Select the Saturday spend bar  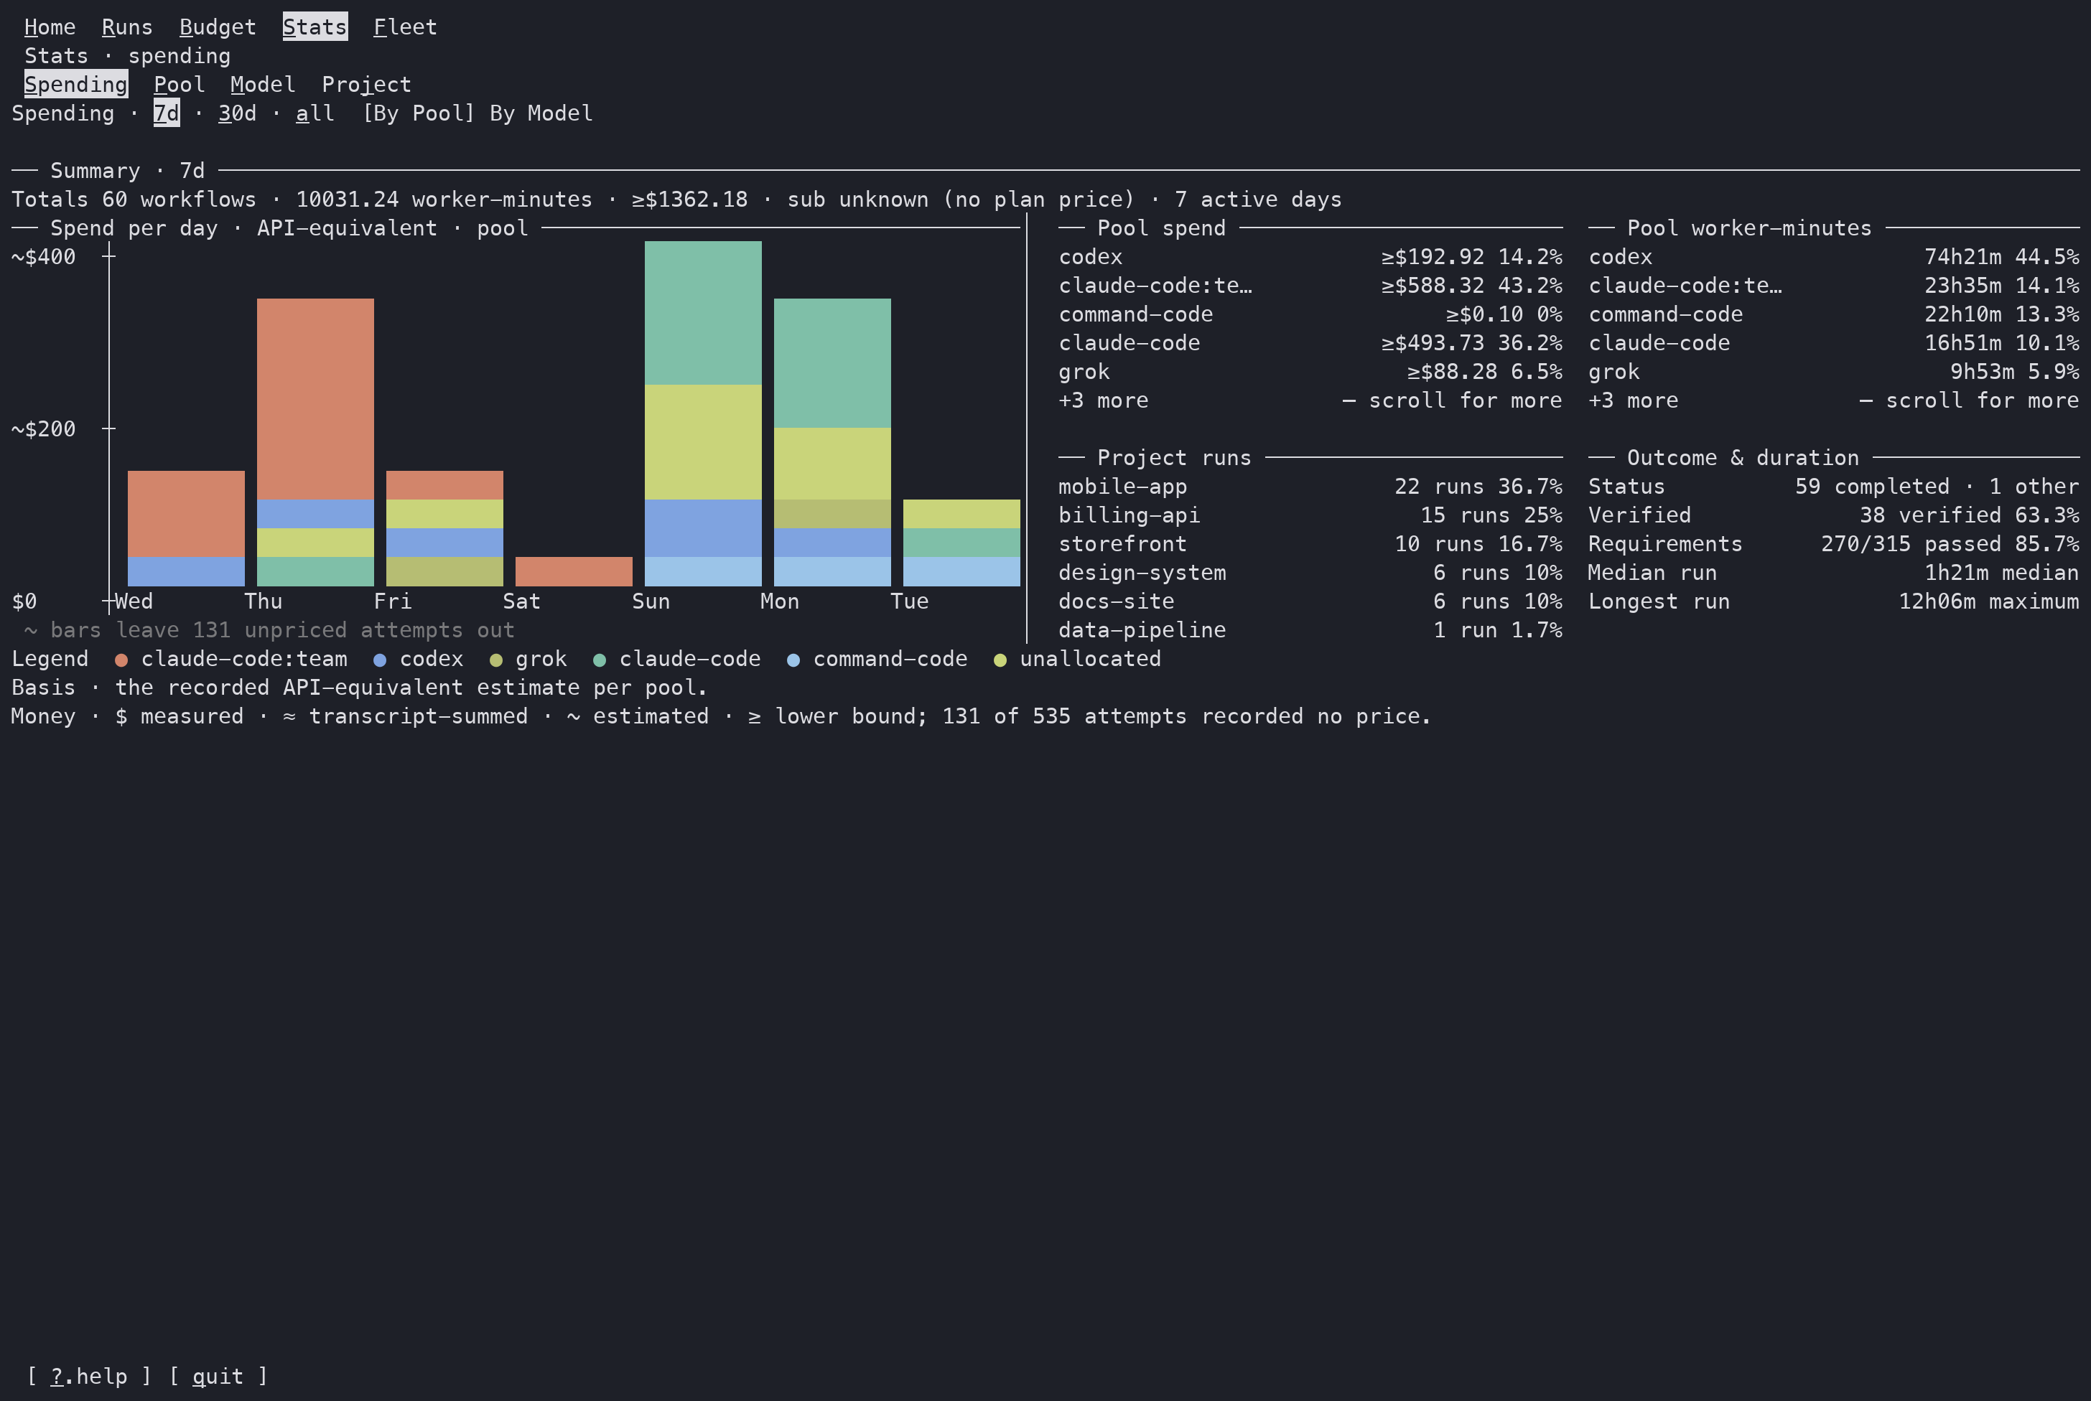pyautogui.click(x=574, y=572)
